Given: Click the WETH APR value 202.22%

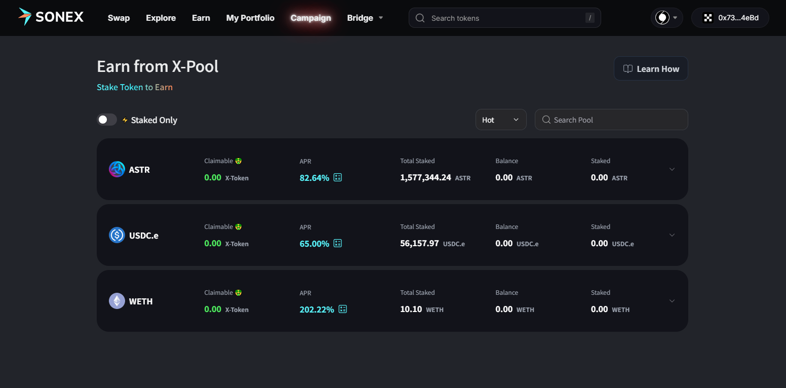Looking at the screenshot, I should (317, 309).
